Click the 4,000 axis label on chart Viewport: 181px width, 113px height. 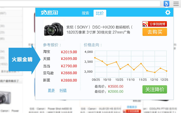coord(89,52)
